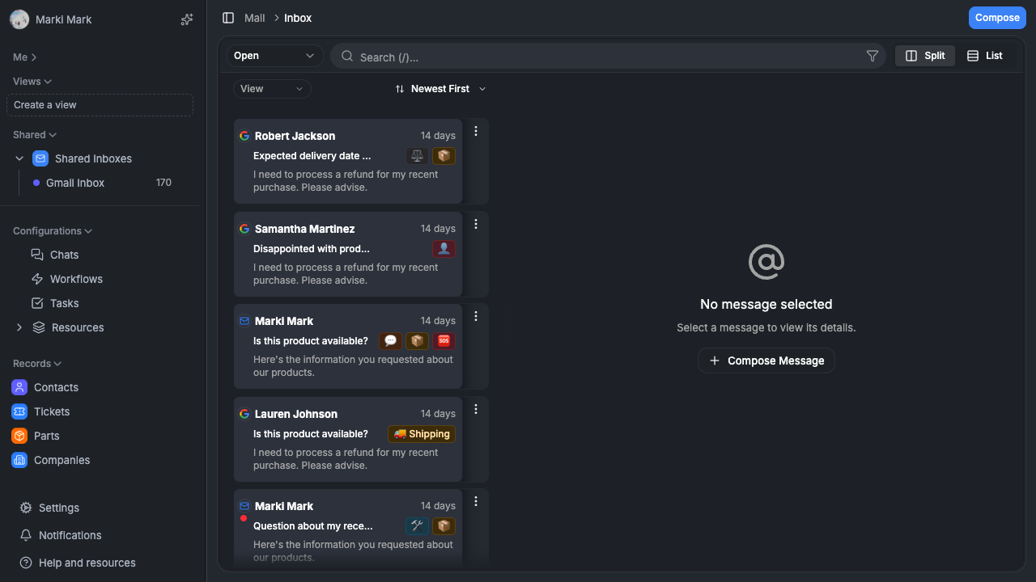This screenshot has height=582, width=1036.
Task: Focus the Search field
Action: [x=608, y=57]
